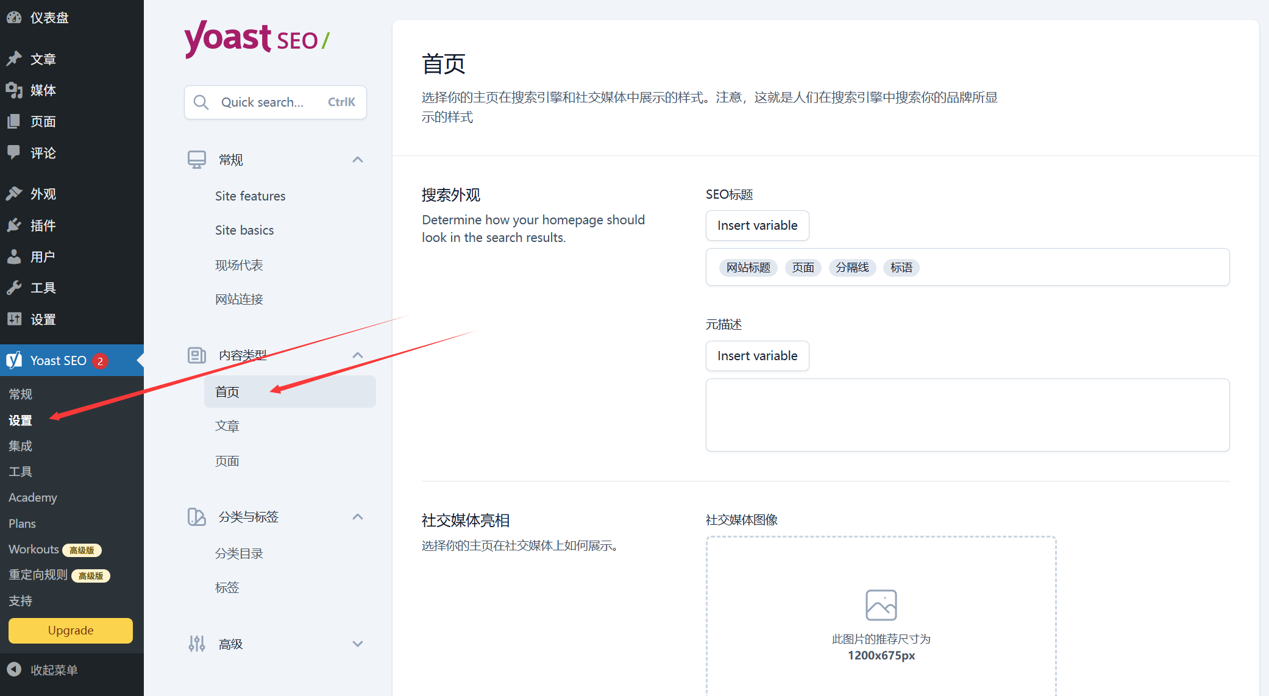This screenshot has width=1269, height=696.
Task: Click Insert variable for SEO标题
Action: click(x=757, y=225)
